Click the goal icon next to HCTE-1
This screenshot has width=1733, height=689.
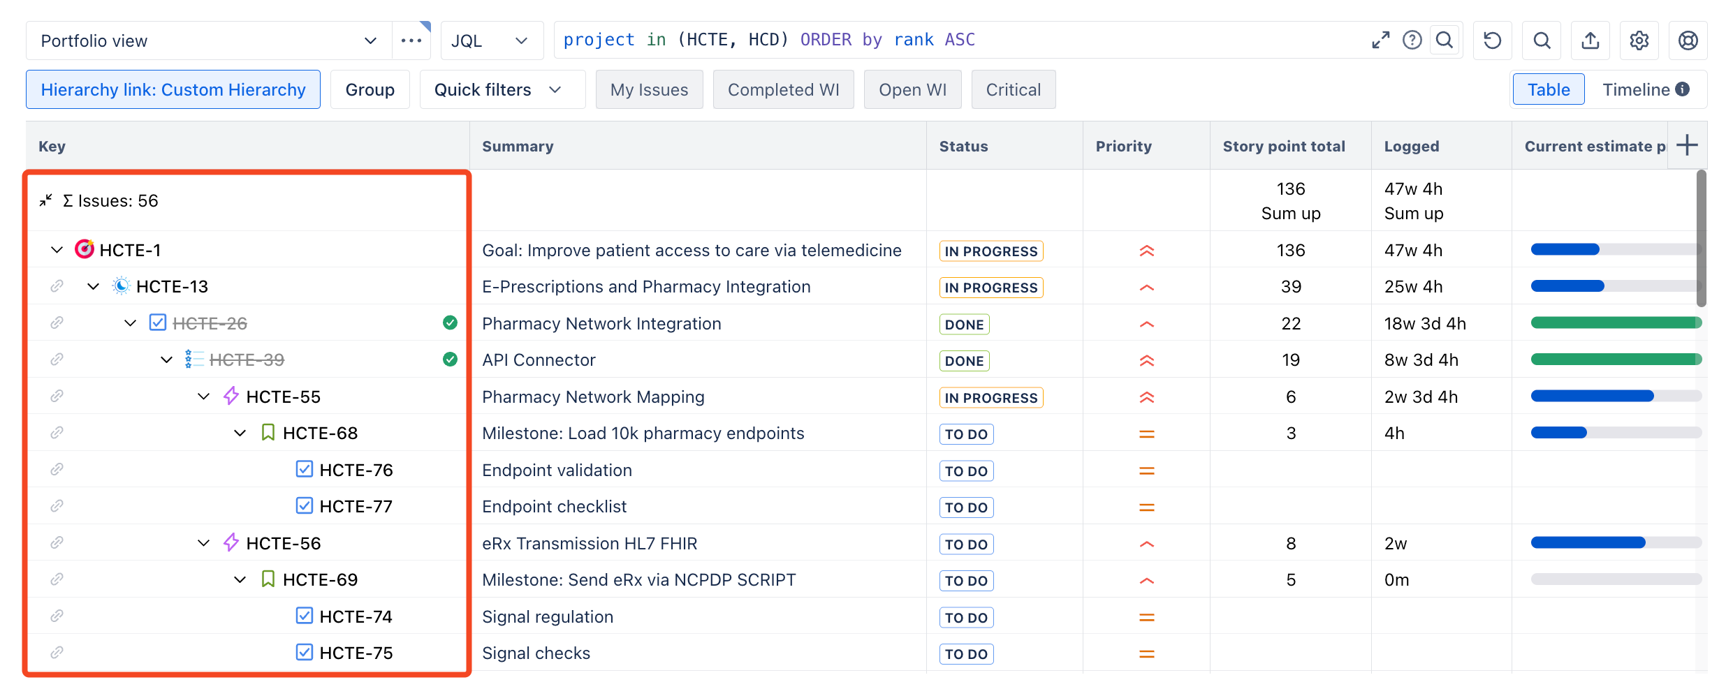point(84,249)
